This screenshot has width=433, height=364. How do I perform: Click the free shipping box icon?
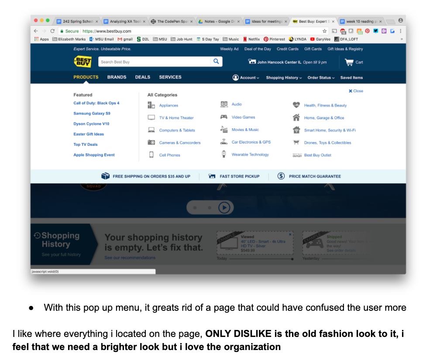pyautogui.click(x=106, y=176)
